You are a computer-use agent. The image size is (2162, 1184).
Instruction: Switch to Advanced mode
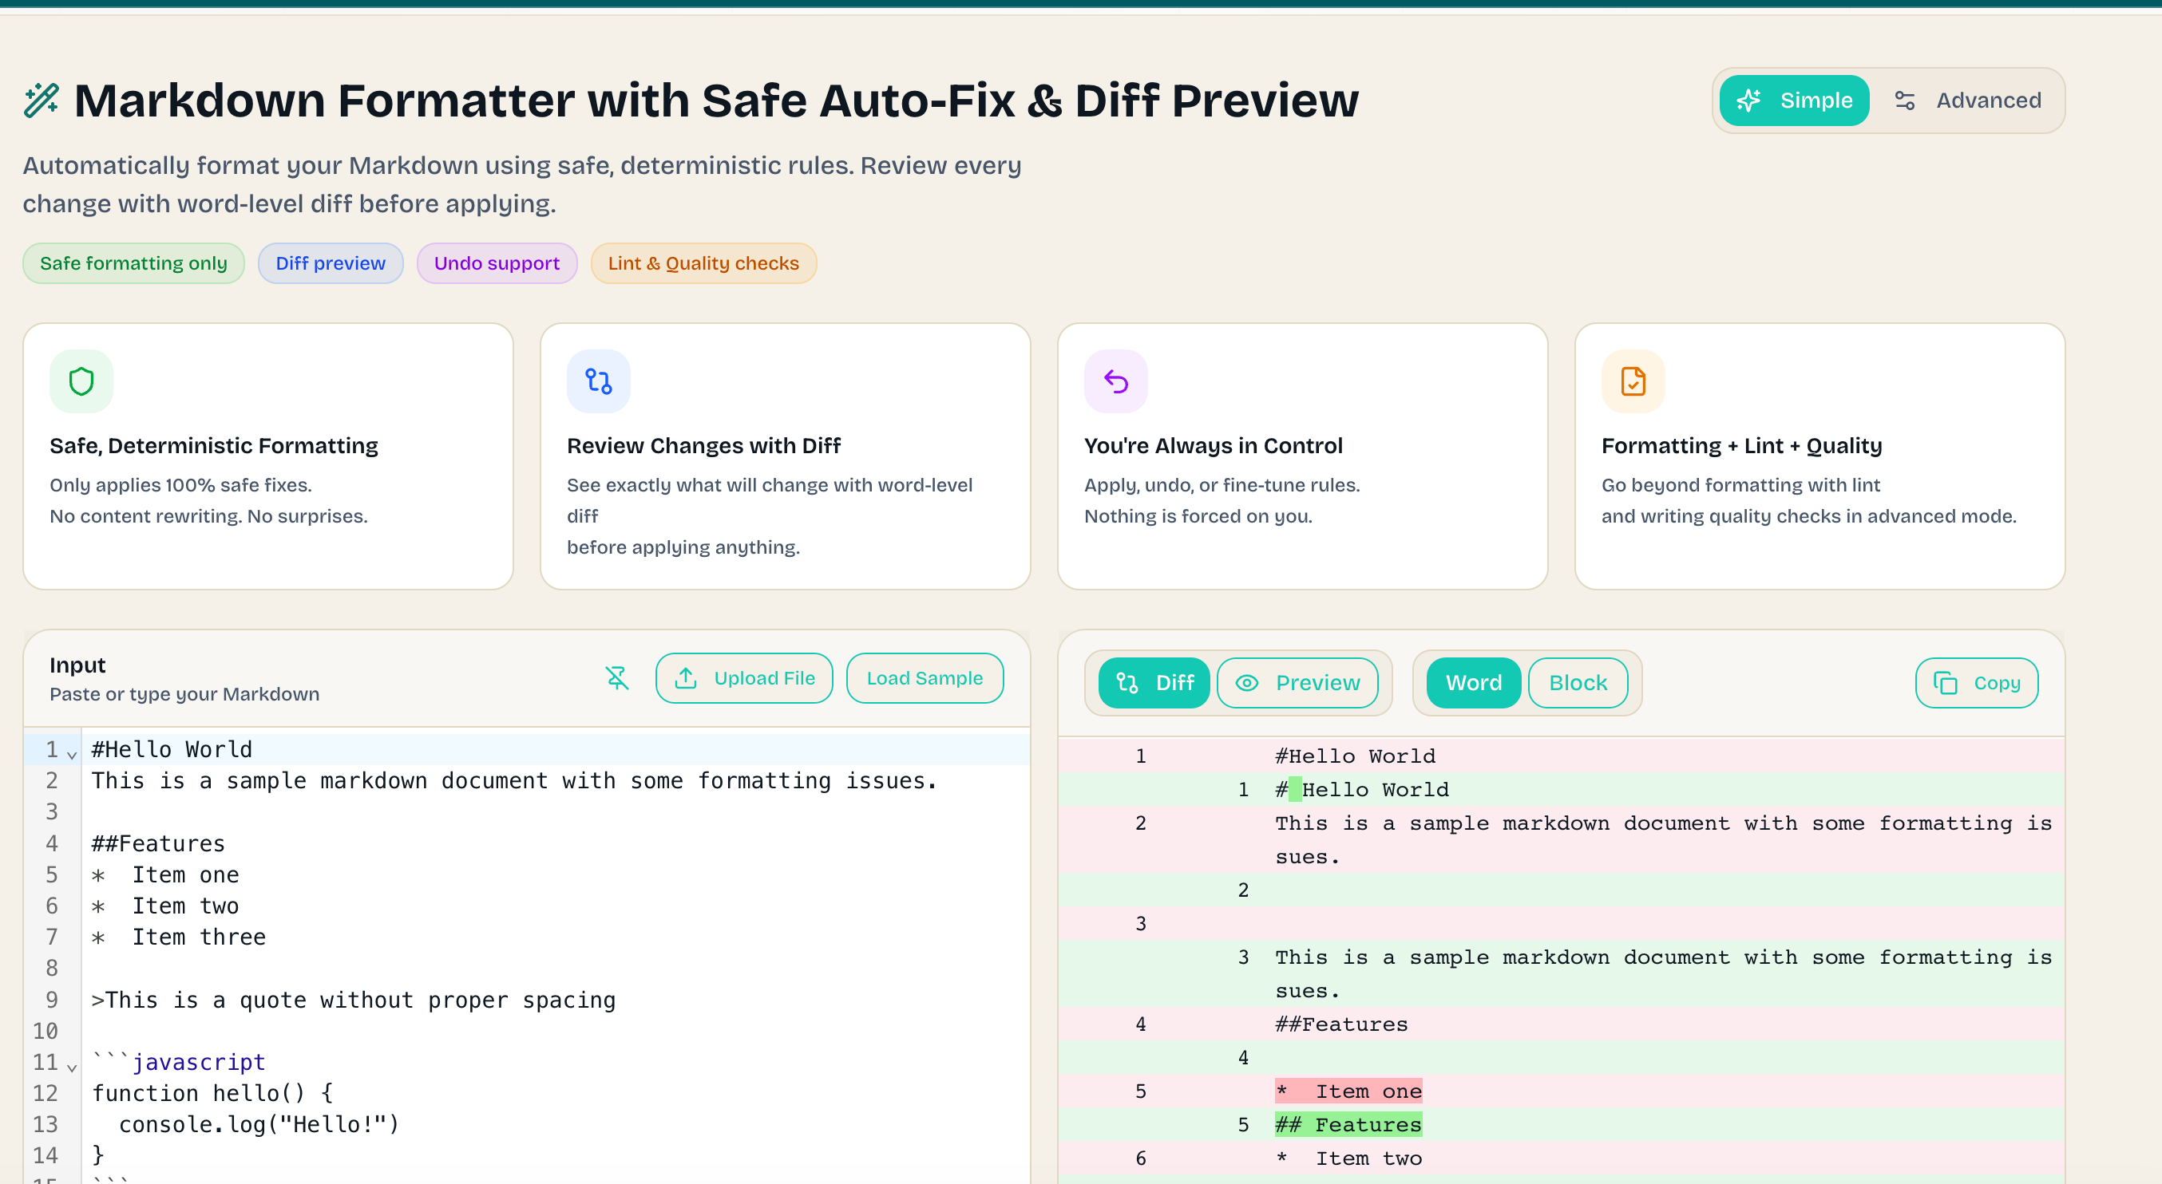pyautogui.click(x=1970, y=100)
